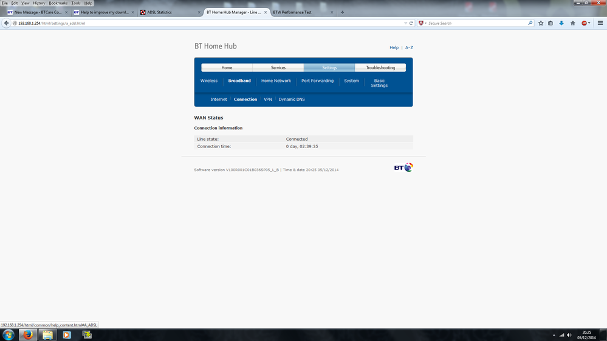The height and width of the screenshot is (341, 607).
Task: Open File Explorer from the taskbar
Action: [47, 335]
